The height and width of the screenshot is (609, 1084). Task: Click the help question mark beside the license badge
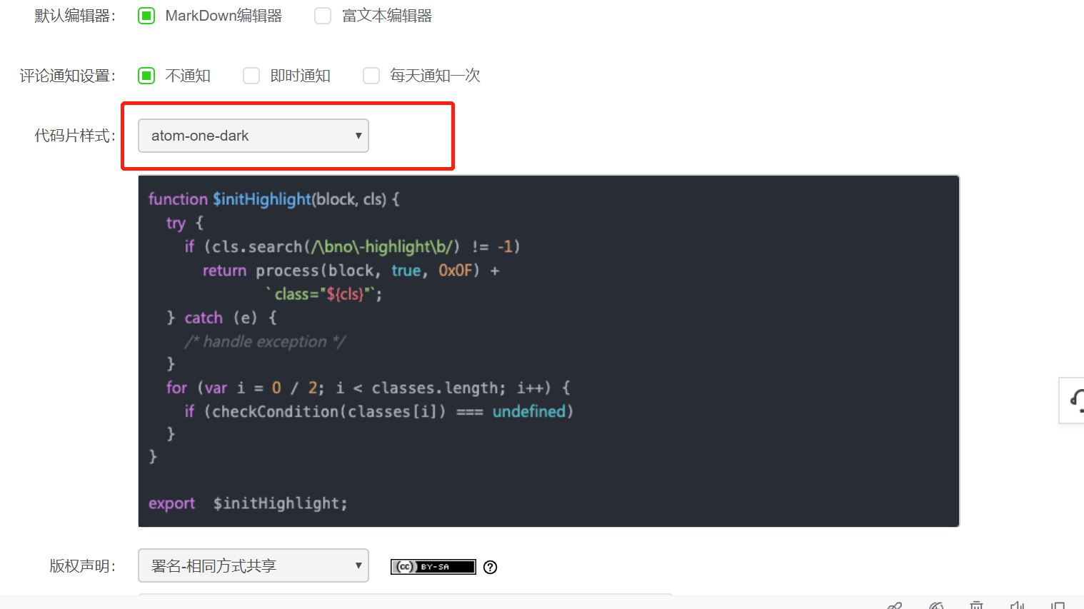(x=490, y=567)
